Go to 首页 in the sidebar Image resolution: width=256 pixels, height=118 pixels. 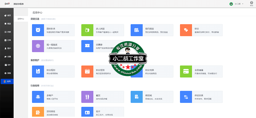(x=7, y=16)
